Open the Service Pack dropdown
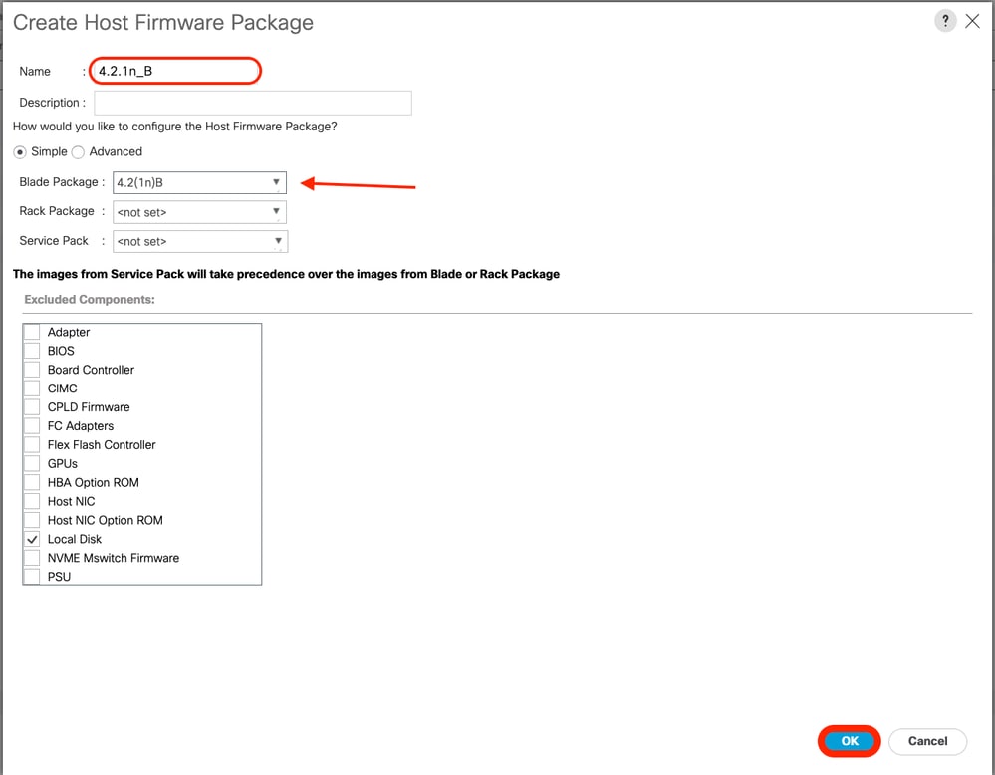Viewport: 995px width, 775px height. pos(200,241)
